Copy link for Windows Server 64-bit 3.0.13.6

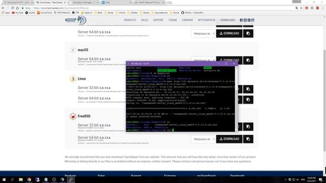248,34
